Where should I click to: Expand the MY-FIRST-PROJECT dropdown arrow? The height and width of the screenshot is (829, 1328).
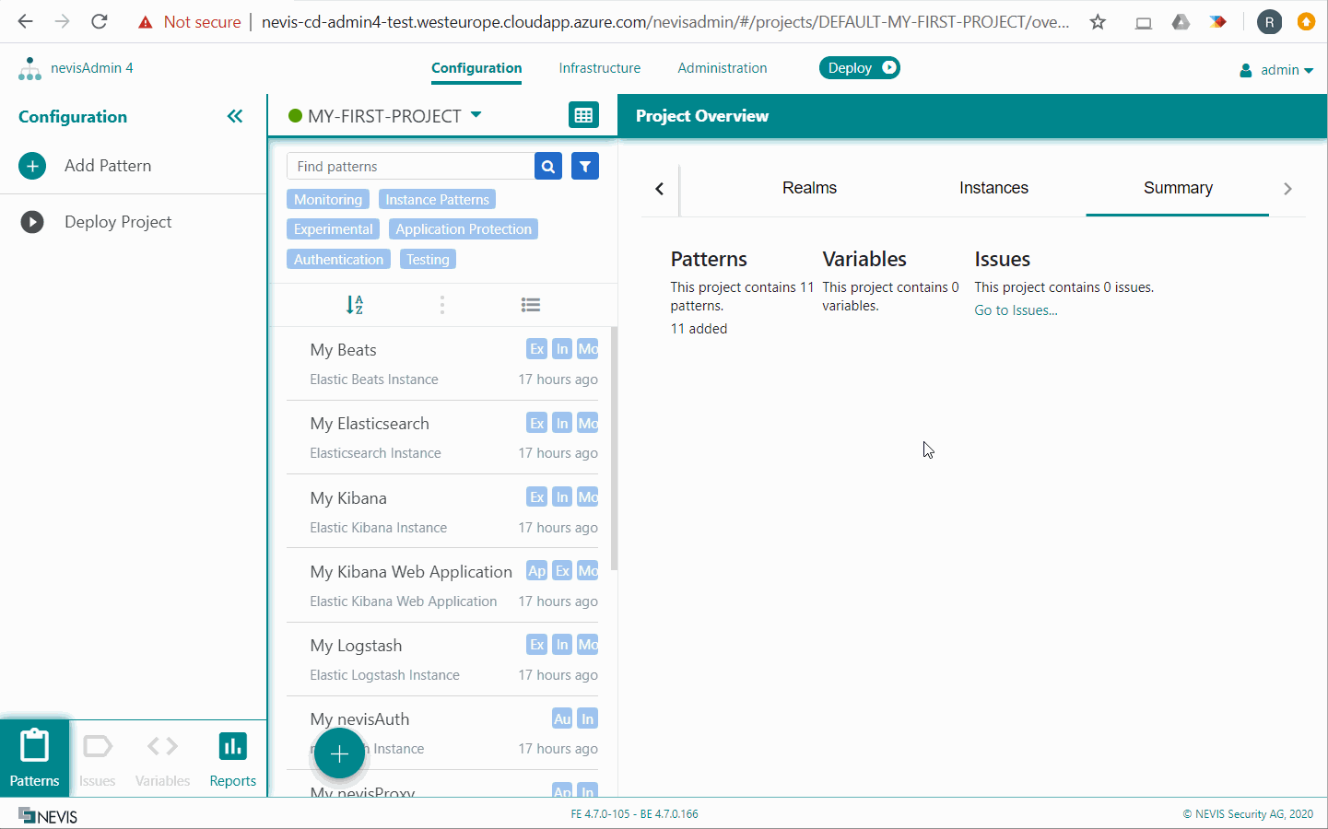[476, 115]
